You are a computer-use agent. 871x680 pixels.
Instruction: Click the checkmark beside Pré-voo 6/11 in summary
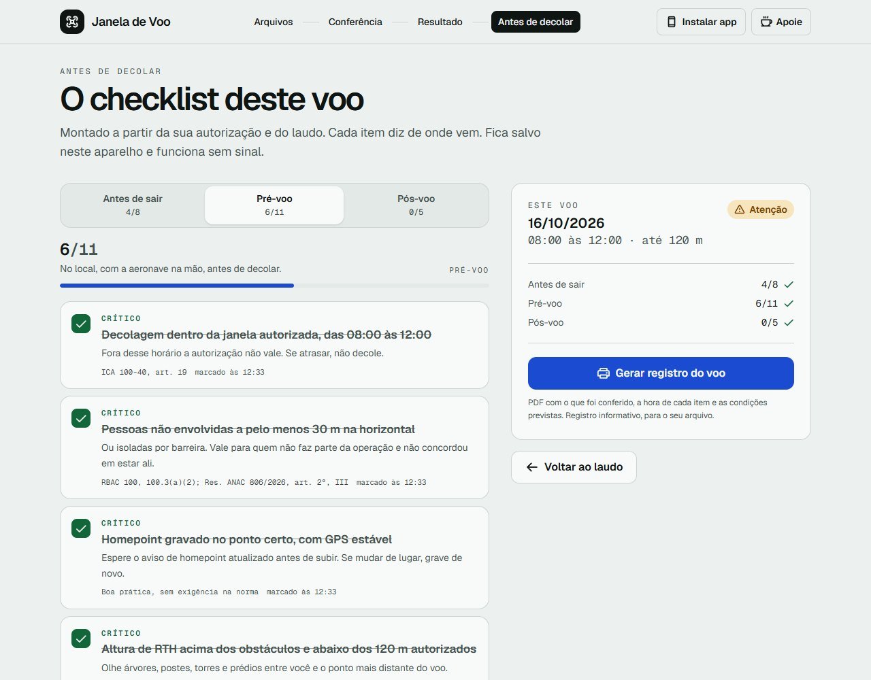tap(789, 303)
